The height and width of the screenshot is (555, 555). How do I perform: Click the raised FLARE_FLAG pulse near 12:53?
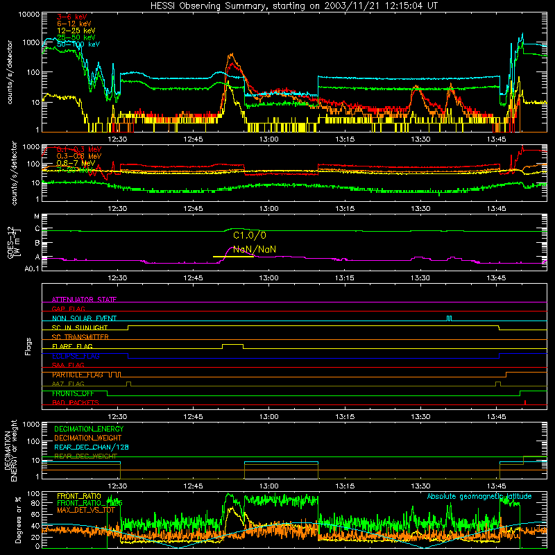click(232, 345)
